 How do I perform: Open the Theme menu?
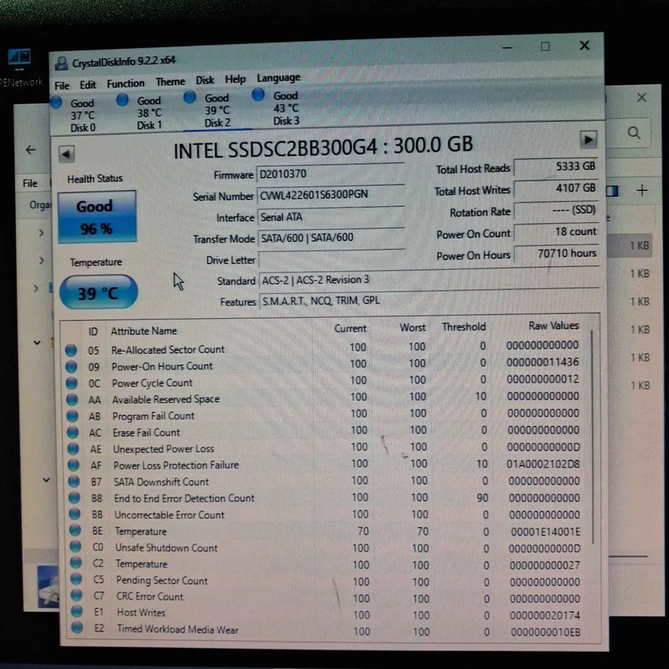pyautogui.click(x=170, y=82)
